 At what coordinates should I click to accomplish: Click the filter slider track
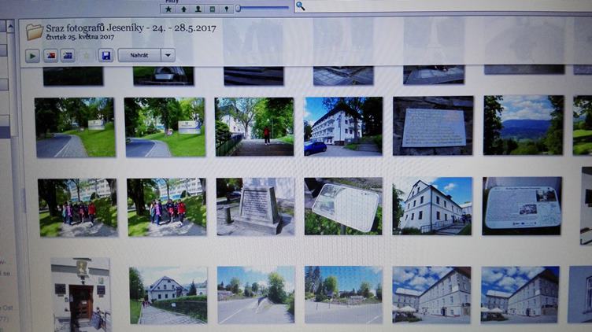262,8
